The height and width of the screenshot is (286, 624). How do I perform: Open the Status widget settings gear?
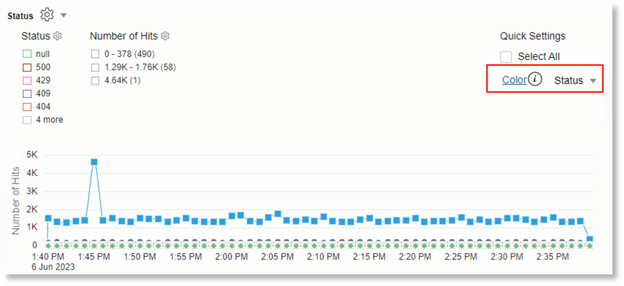pos(47,14)
